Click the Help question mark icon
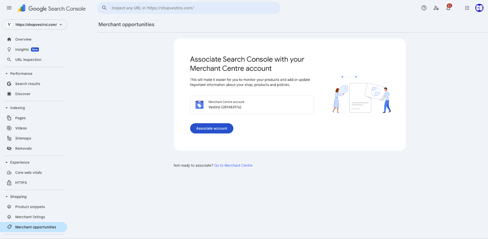The image size is (488, 239). point(424,8)
